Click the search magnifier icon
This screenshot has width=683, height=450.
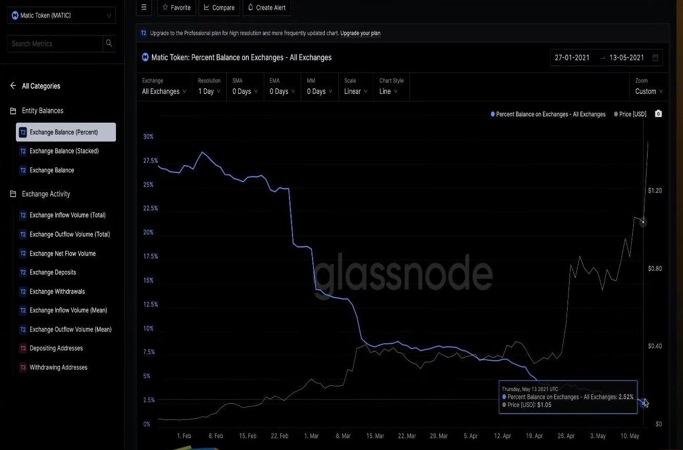tap(109, 44)
